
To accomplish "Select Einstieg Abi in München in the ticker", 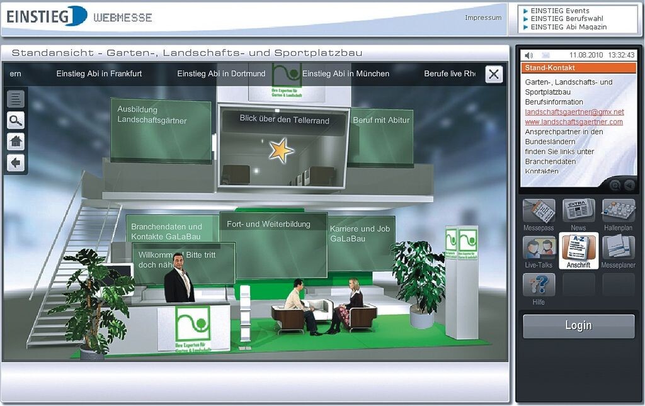I will coord(346,74).
